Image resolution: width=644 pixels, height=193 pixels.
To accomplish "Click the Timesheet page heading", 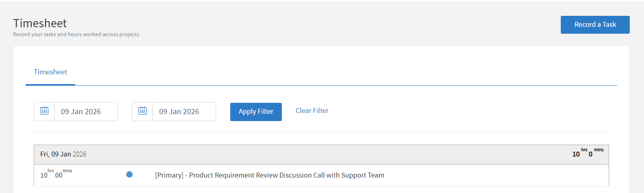I will (40, 23).
